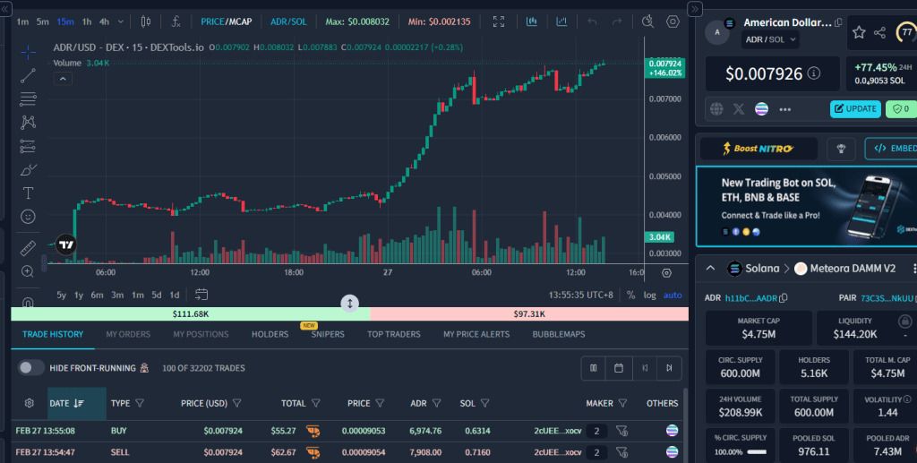Toggle auto scale on chart
Image resolution: width=917 pixels, height=463 pixels.
pos(672,296)
